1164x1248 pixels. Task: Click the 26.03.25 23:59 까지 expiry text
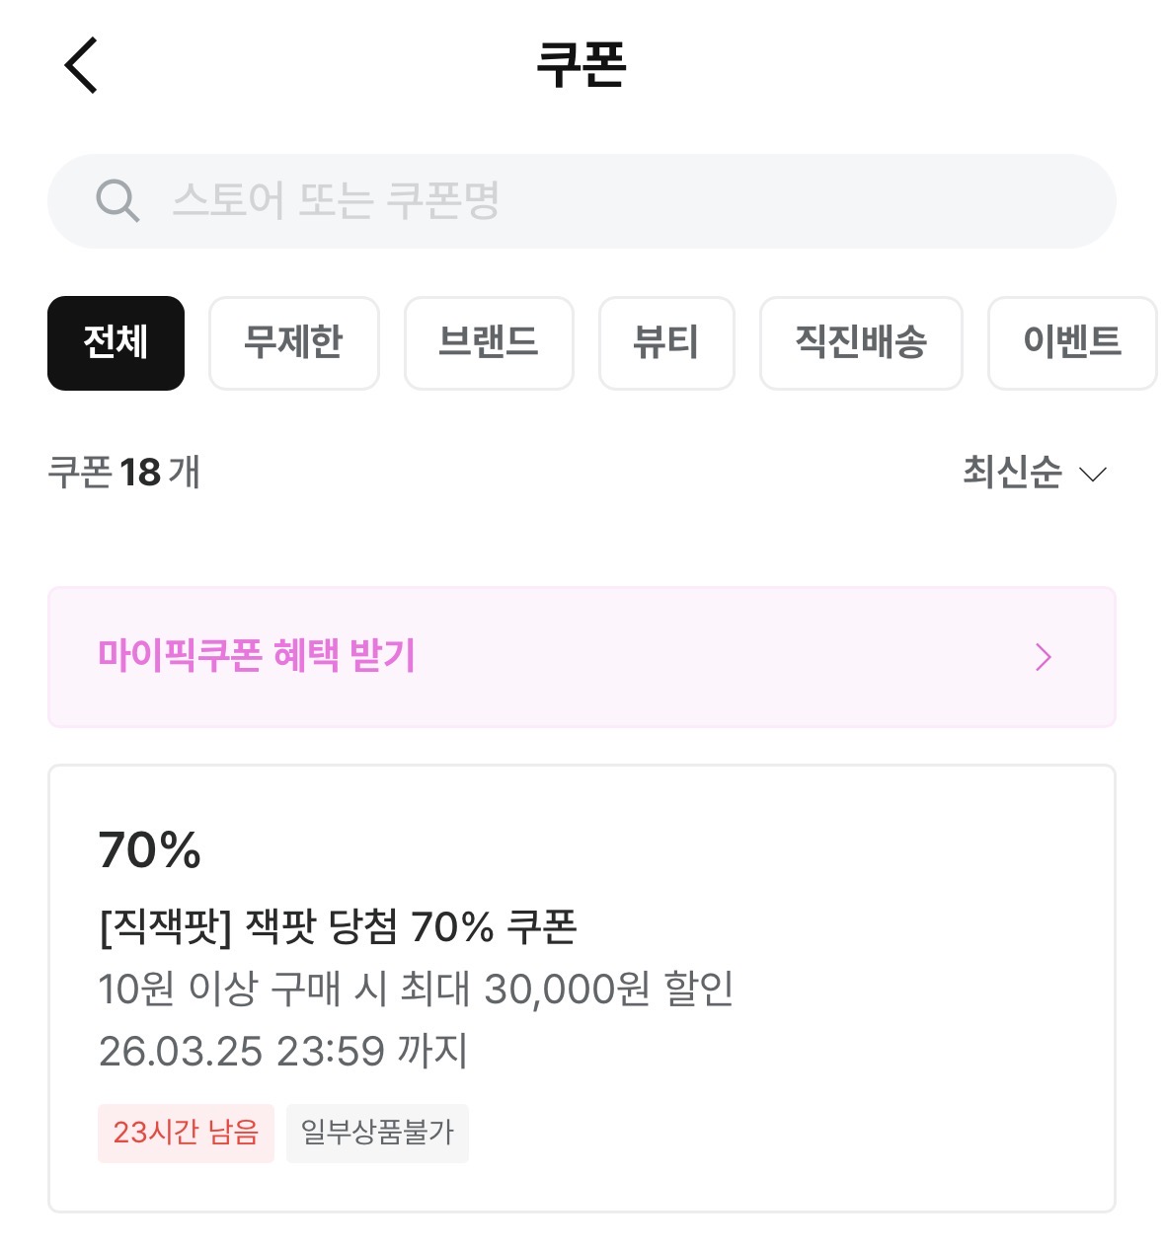tap(282, 1051)
